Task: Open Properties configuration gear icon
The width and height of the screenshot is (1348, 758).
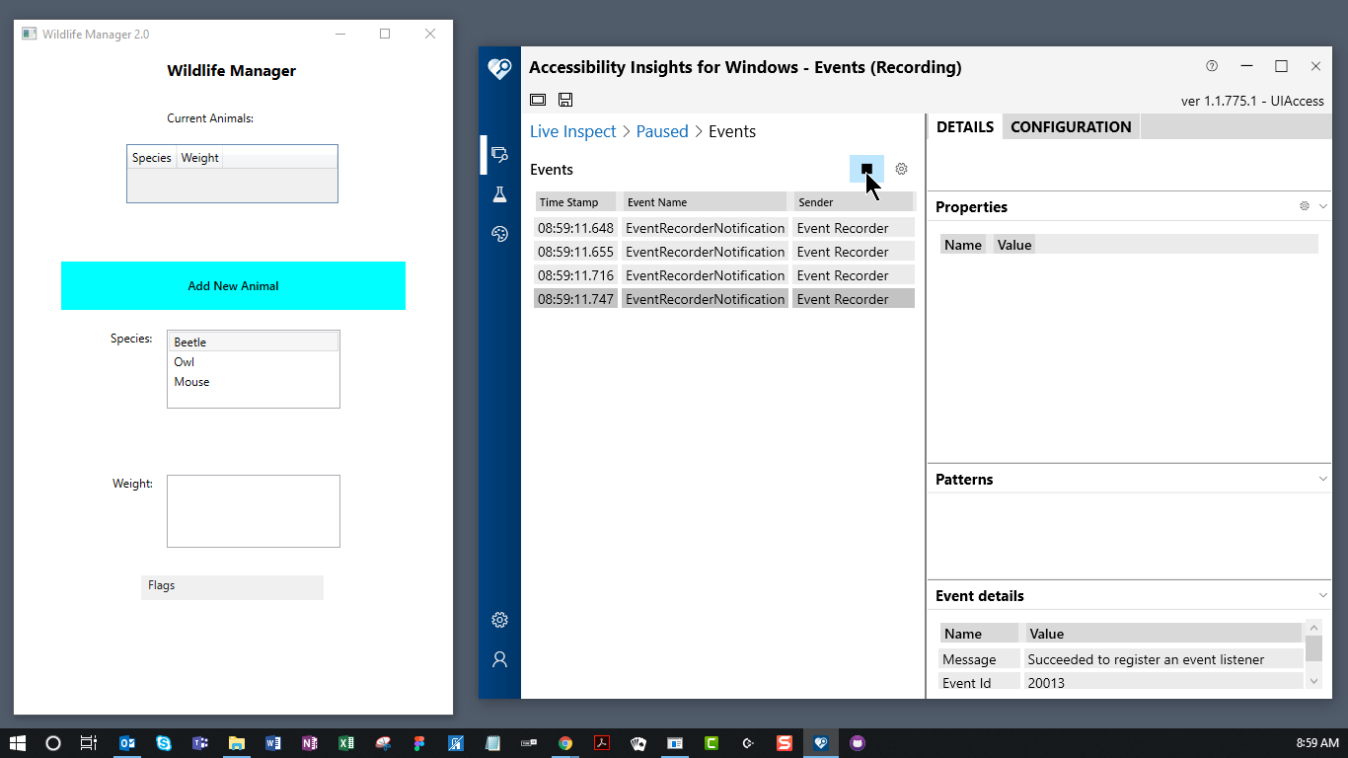Action: click(1305, 206)
